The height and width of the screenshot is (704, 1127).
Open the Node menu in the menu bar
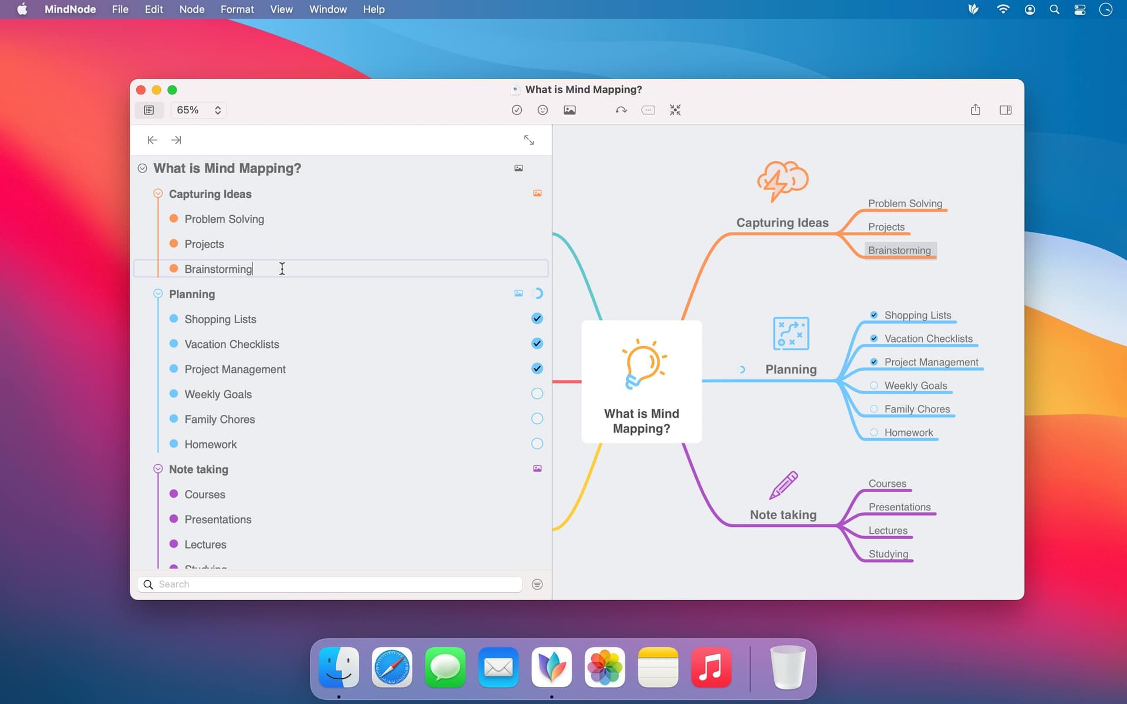coord(191,9)
